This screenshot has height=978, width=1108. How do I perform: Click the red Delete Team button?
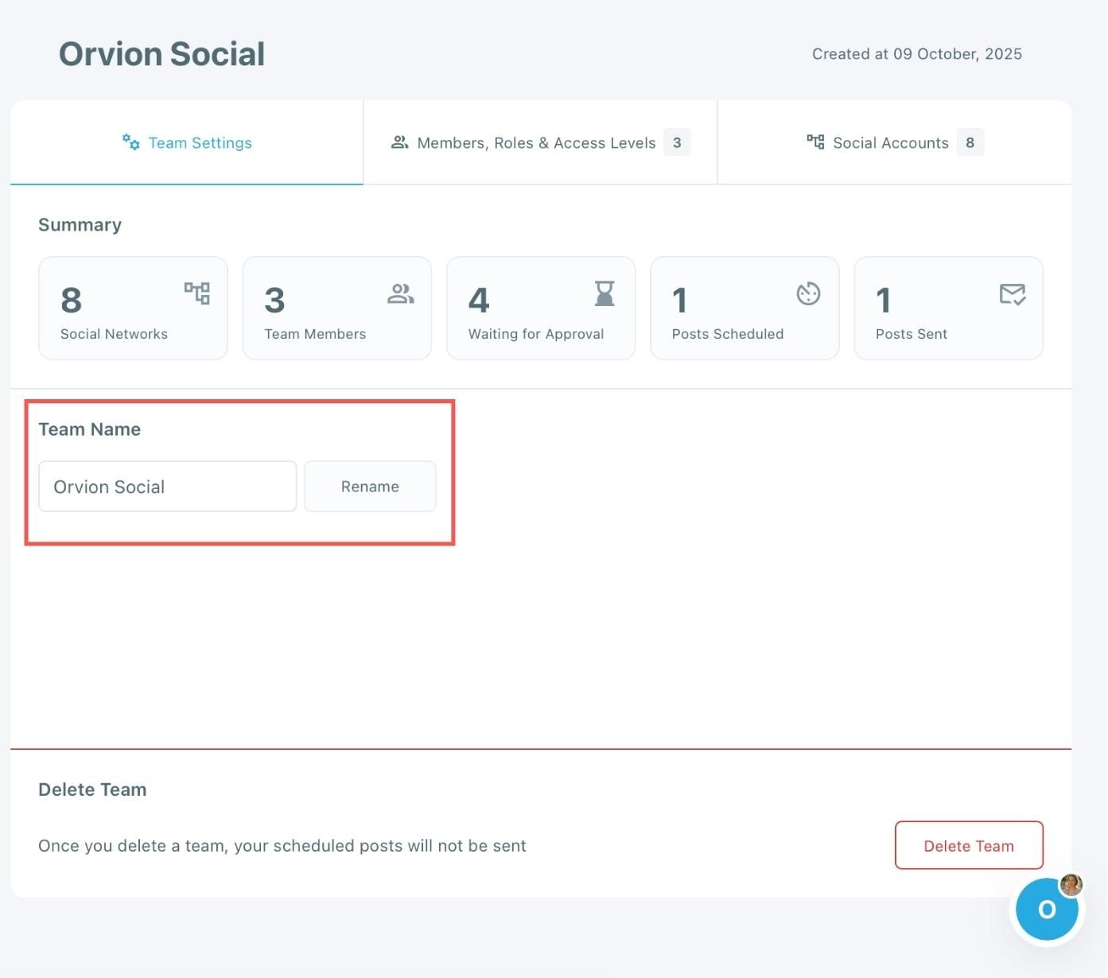click(968, 846)
